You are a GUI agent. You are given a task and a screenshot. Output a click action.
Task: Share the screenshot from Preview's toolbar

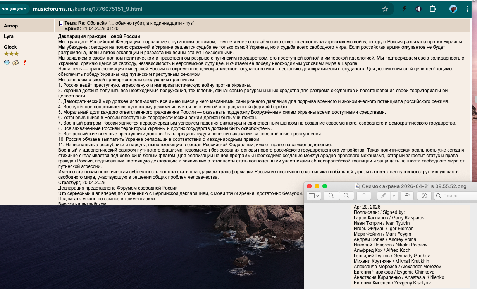point(363,196)
